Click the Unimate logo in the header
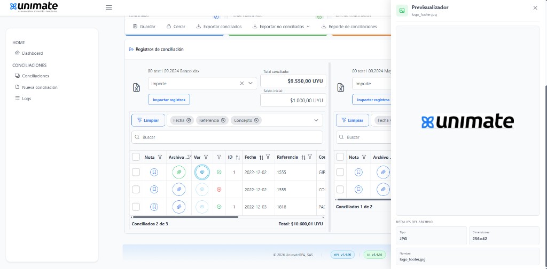 coord(34,6)
